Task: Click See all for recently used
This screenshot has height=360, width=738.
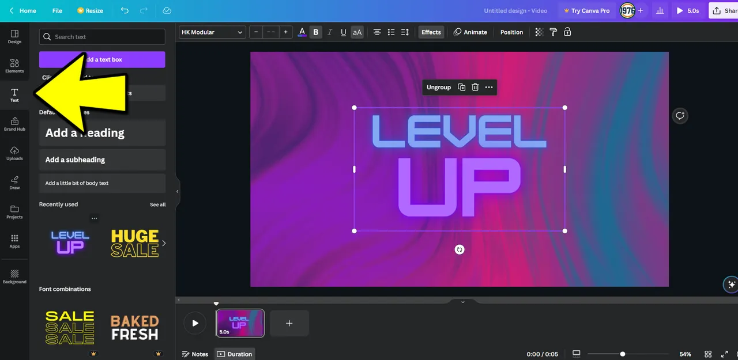Action: pyautogui.click(x=158, y=204)
